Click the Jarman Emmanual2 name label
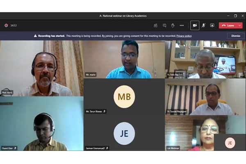The image size is (246, 164). 95,148
